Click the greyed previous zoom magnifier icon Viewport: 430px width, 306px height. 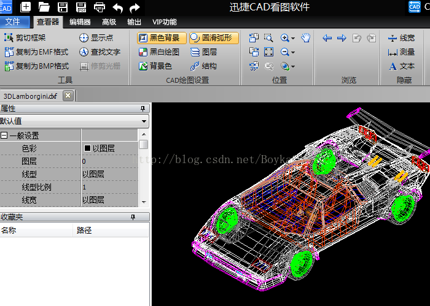point(268,66)
